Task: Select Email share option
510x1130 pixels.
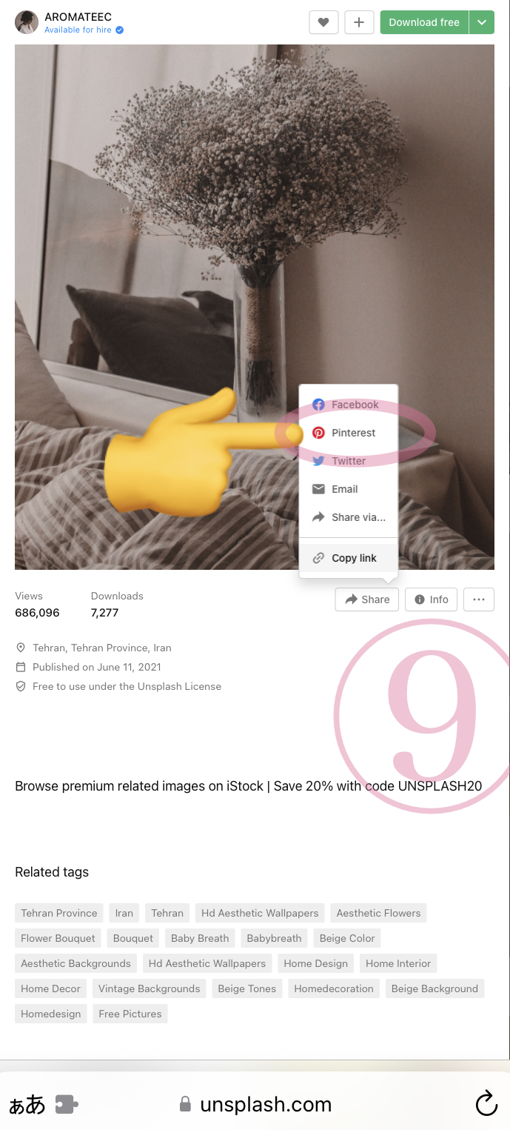Action: (x=348, y=489)
